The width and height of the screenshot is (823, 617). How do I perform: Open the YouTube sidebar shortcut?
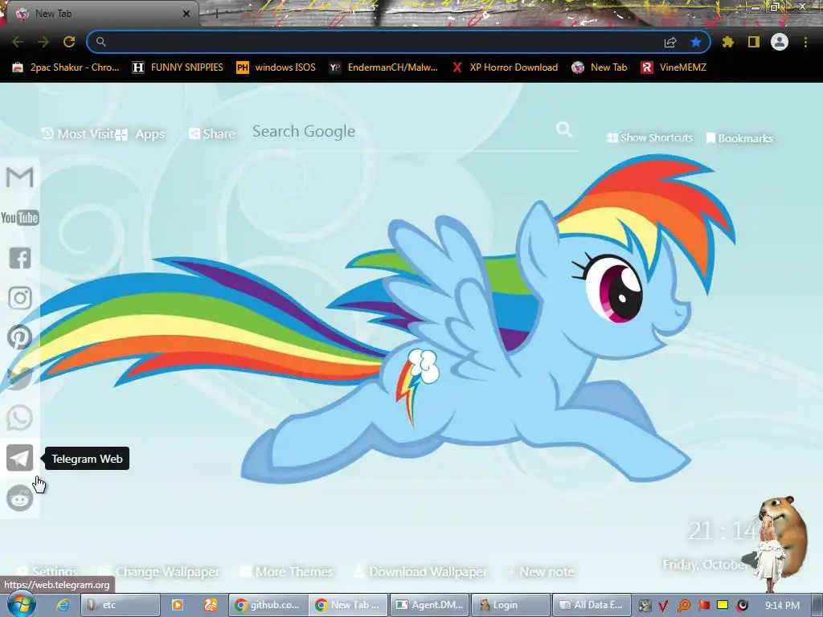pyautogui.click(x=20, y=217)
